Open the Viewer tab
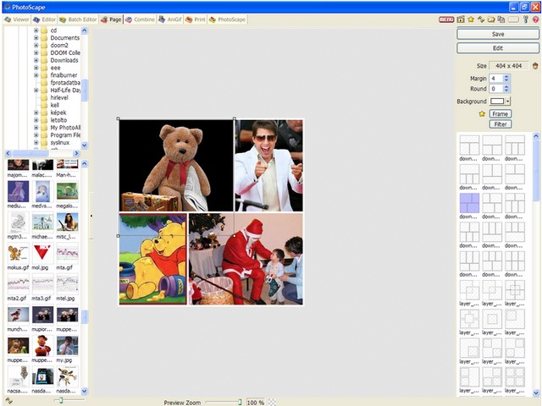This screenshot has height=406, width=542. [17, 19]
